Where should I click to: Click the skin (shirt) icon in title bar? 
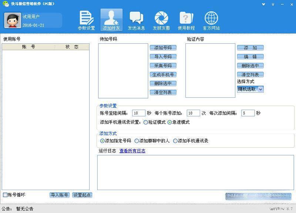coord(263,4)
